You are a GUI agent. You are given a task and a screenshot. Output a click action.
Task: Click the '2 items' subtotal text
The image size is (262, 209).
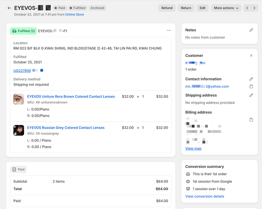coord(59,181)
